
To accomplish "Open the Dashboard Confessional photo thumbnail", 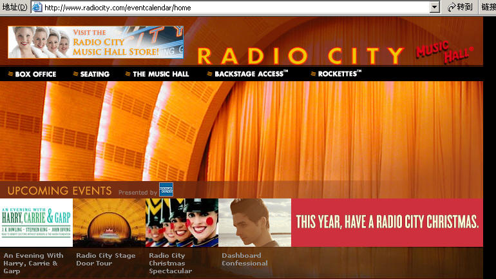I will point(254,223).
